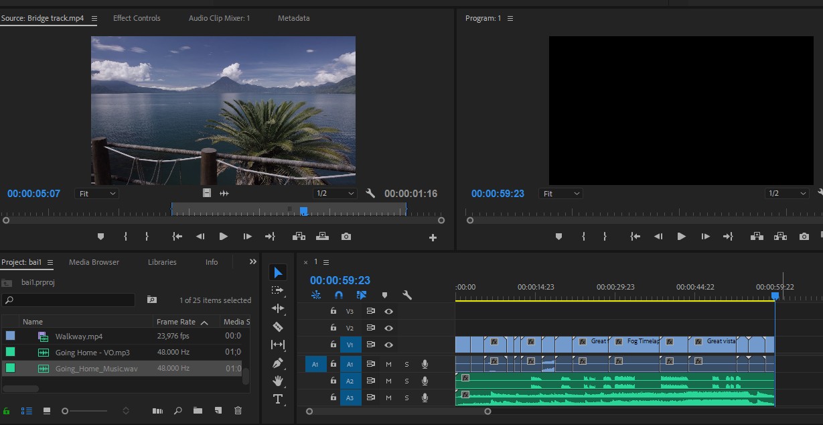Toggle V3 track output eye
Viewport: 823px width, 425px height.
click(388, 311)
